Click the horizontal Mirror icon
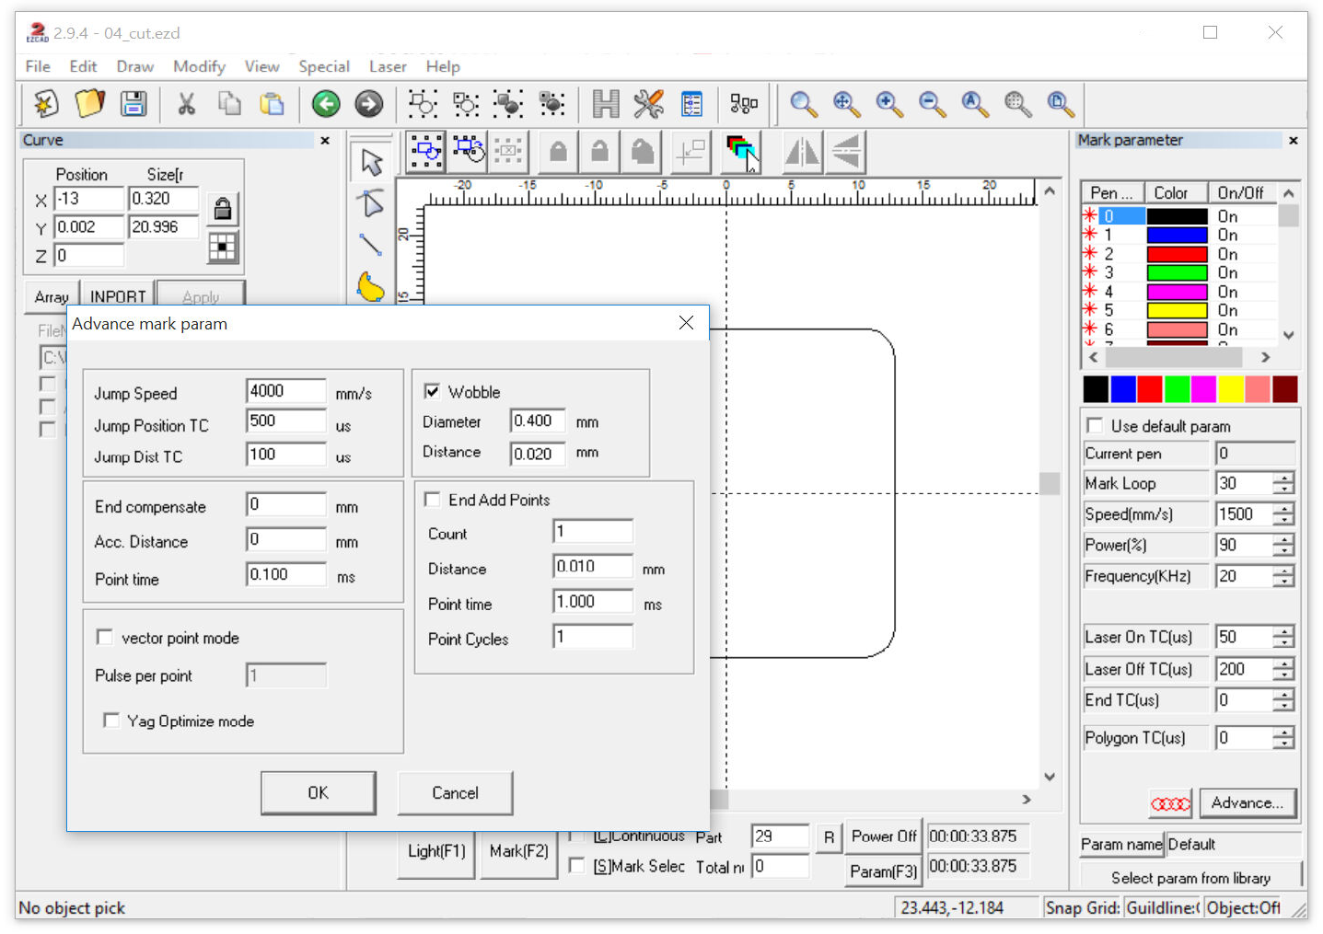The height and width of the screenshot is (934, 1323). tap(802, 152)
